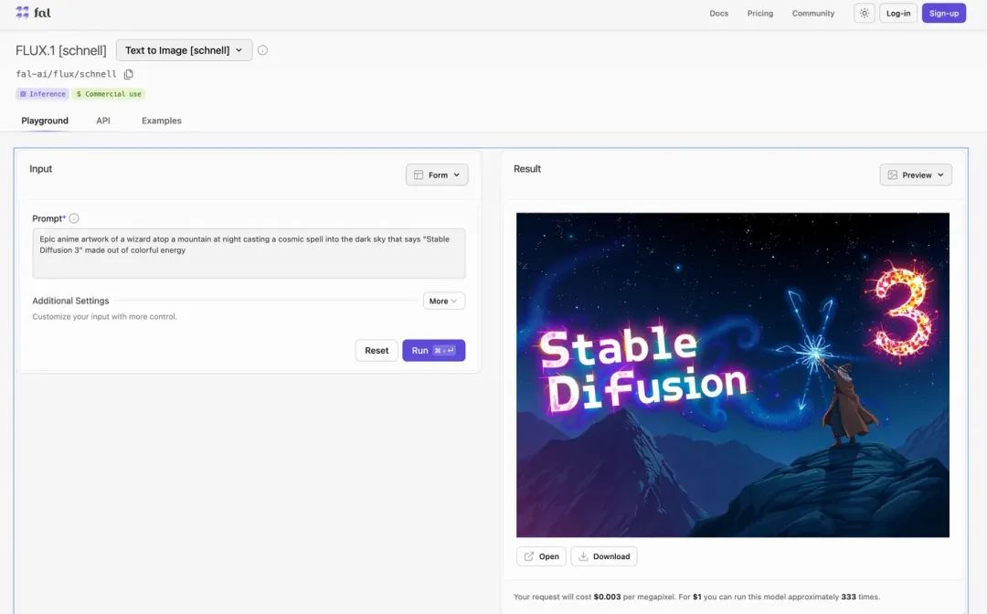Click the Additional Settings label
This screenshot has width=987, height=614.
pyautogui.click(x=70, y=301)
